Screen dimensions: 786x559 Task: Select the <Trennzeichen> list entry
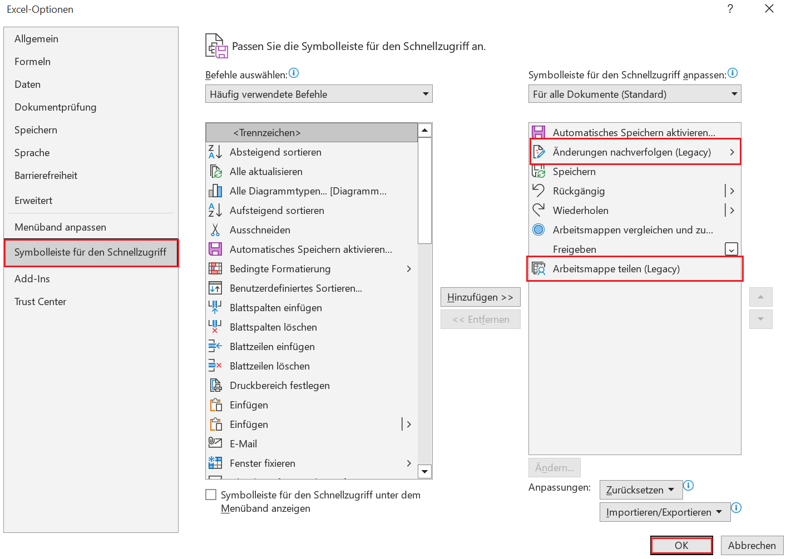[x=312, y=132]
